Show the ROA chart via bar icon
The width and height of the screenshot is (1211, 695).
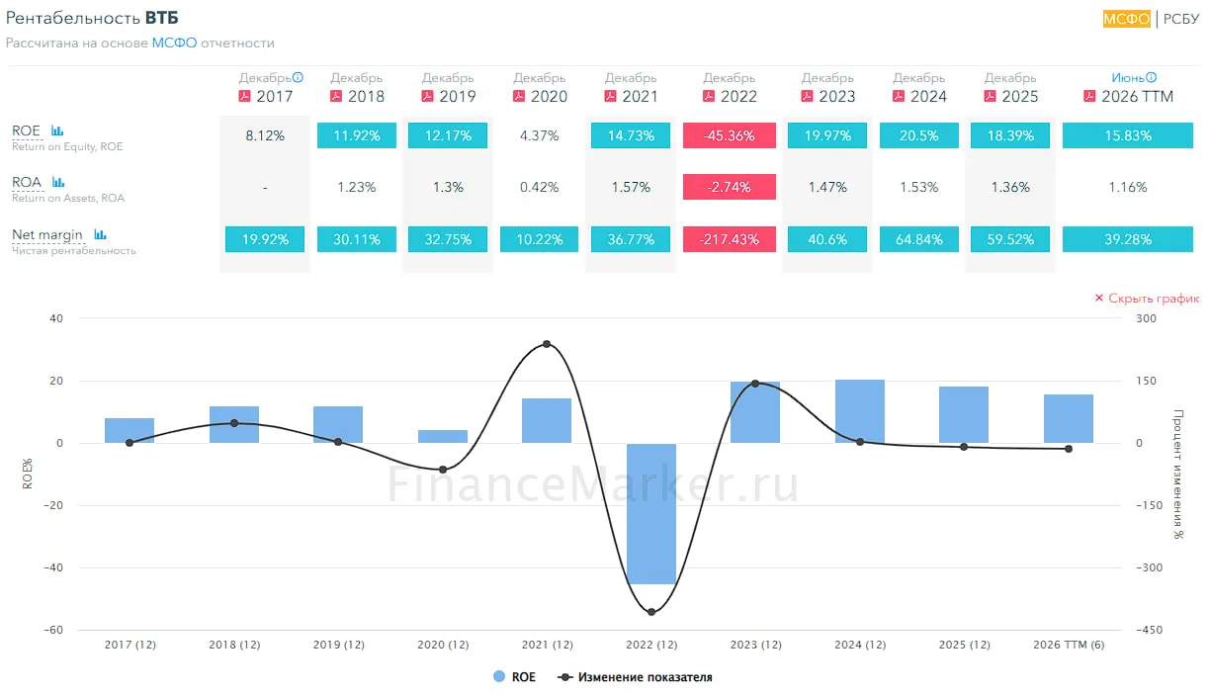pyautogui.click(x=58, y=182)
